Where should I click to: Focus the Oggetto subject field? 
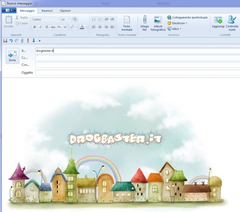pos(138,73)
